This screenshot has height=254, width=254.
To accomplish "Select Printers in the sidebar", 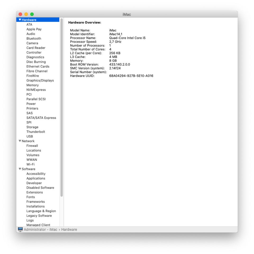I will (32, 108).
